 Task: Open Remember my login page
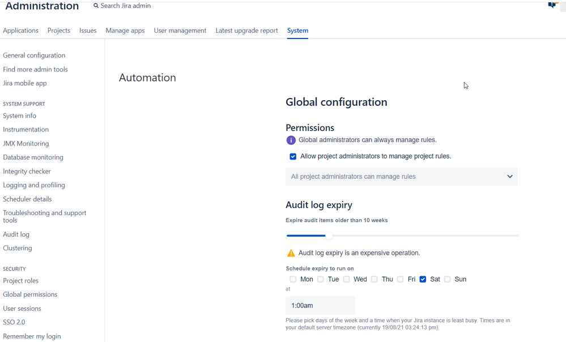pos(32,336)
